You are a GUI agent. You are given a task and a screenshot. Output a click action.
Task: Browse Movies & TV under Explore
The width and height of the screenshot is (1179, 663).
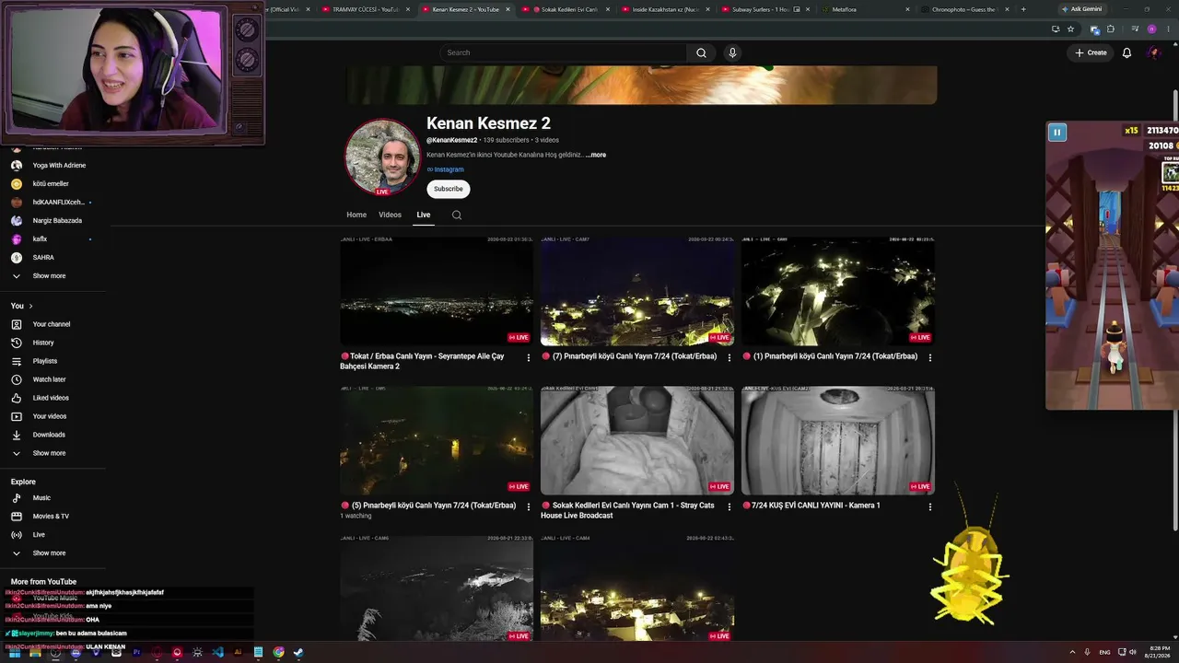coord(53,517)
